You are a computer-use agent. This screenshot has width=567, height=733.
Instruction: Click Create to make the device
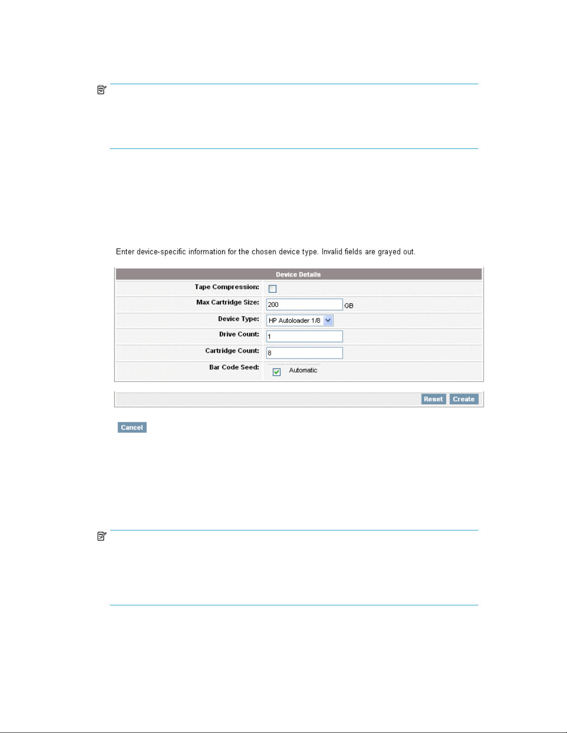click(x=464, y=399)
